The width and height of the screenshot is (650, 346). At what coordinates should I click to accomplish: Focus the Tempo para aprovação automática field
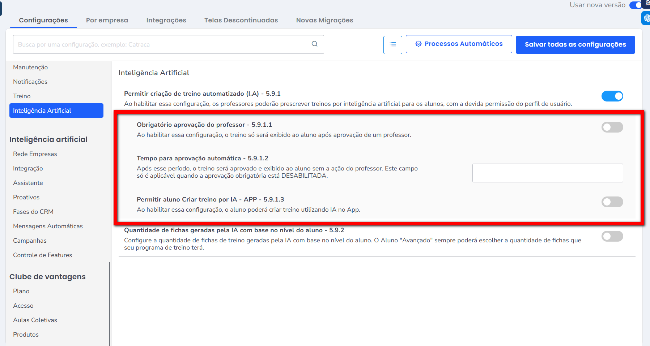(547, 173)
